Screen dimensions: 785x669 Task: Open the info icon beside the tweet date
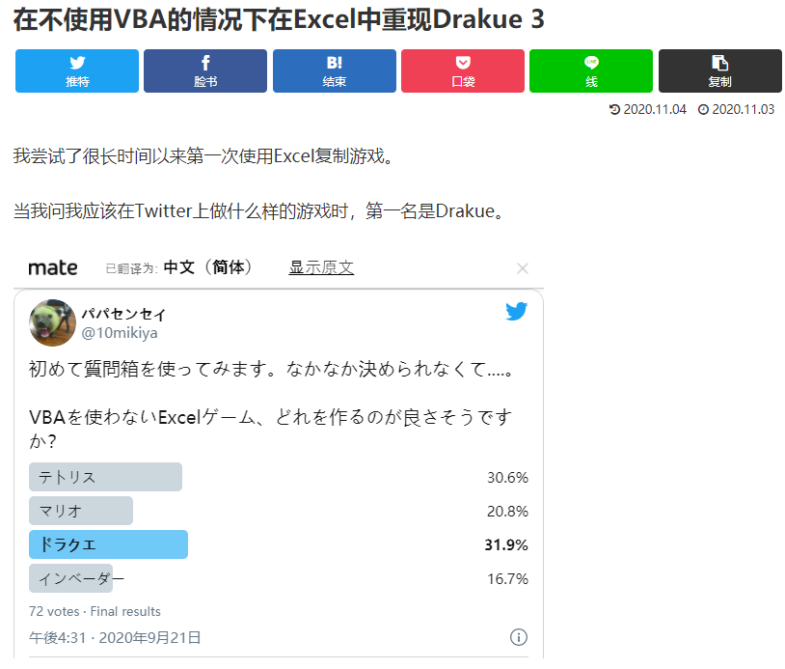click(x=518, y=637)
